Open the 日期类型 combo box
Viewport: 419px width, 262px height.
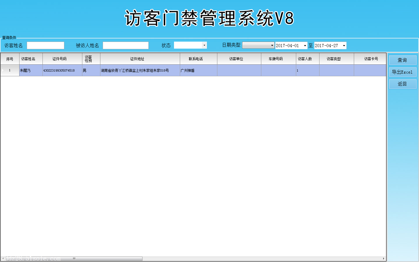(258, 45)
